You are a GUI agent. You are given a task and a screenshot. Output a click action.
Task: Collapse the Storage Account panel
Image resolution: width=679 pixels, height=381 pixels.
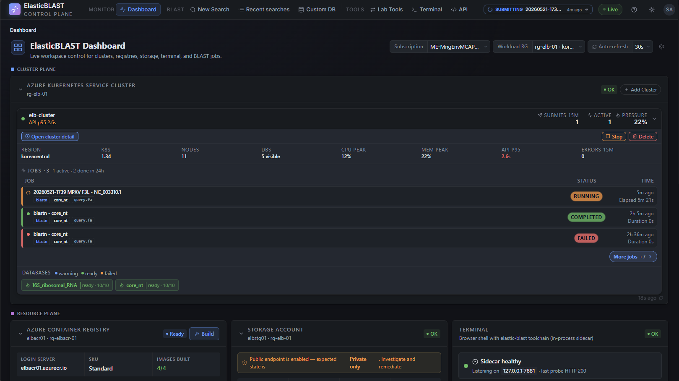[241, 334]
